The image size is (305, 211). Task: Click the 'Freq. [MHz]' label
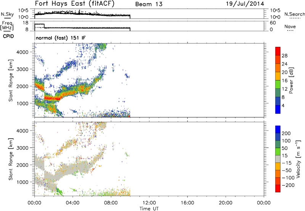pyautogui.click(x=7, y=26)
